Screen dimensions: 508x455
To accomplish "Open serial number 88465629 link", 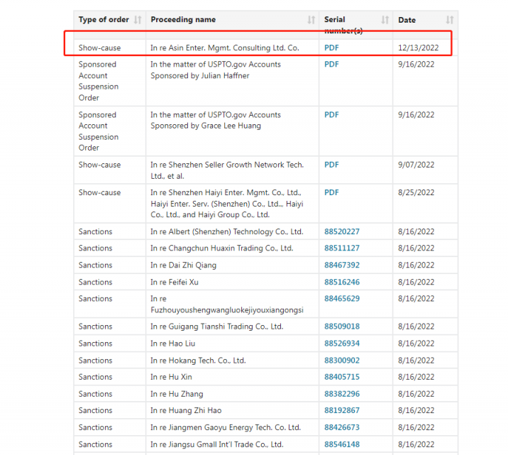I will (x=342, y=299).
